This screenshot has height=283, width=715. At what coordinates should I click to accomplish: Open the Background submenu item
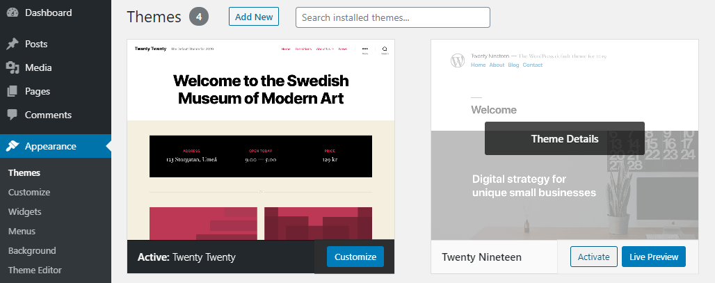point(32,250)
